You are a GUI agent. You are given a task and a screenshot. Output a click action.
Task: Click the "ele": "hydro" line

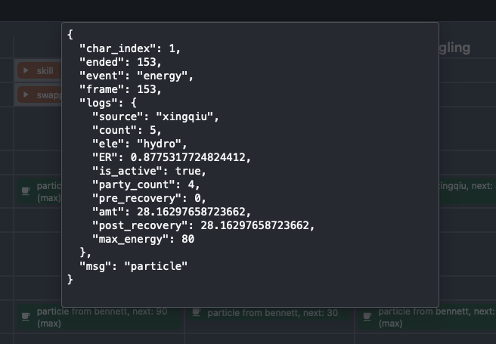tap(139, 144)
